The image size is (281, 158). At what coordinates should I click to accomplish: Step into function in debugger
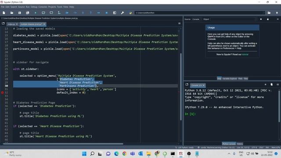[83, 13]
